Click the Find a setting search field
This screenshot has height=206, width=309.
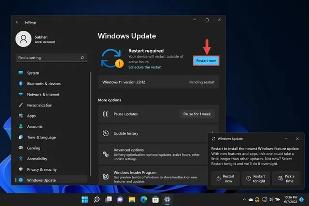[x=51, y=58]
